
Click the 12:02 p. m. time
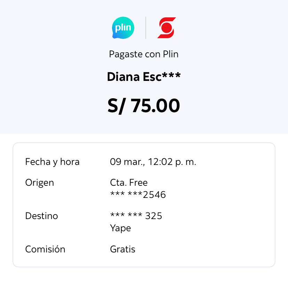pyautogui.click(x=172, y=162)
